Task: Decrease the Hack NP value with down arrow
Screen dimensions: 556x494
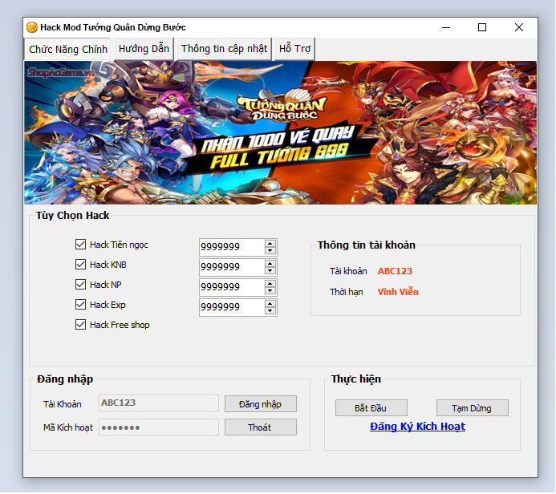Action: [x=270, y=291]
